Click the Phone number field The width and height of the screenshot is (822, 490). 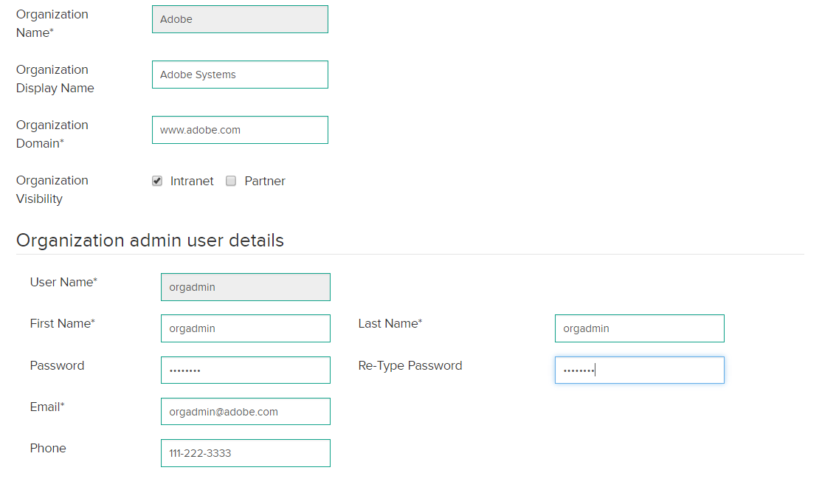tap(245, 453)
